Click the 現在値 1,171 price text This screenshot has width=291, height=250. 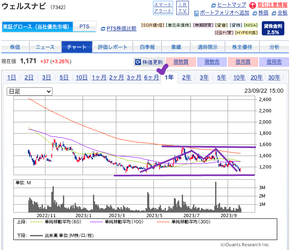(19, 61)
